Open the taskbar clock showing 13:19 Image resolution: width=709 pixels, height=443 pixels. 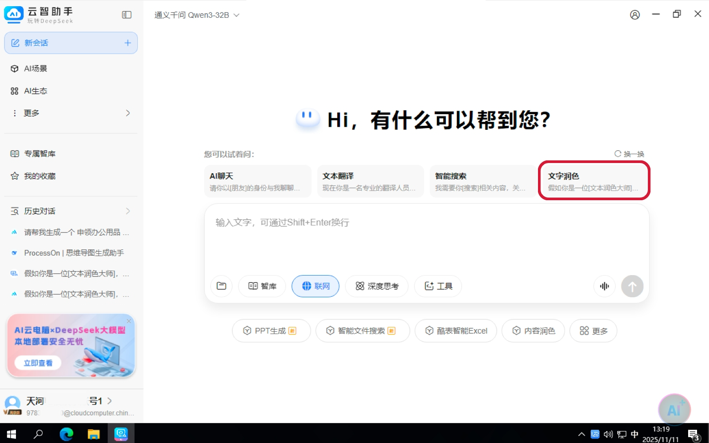[661, 434]
